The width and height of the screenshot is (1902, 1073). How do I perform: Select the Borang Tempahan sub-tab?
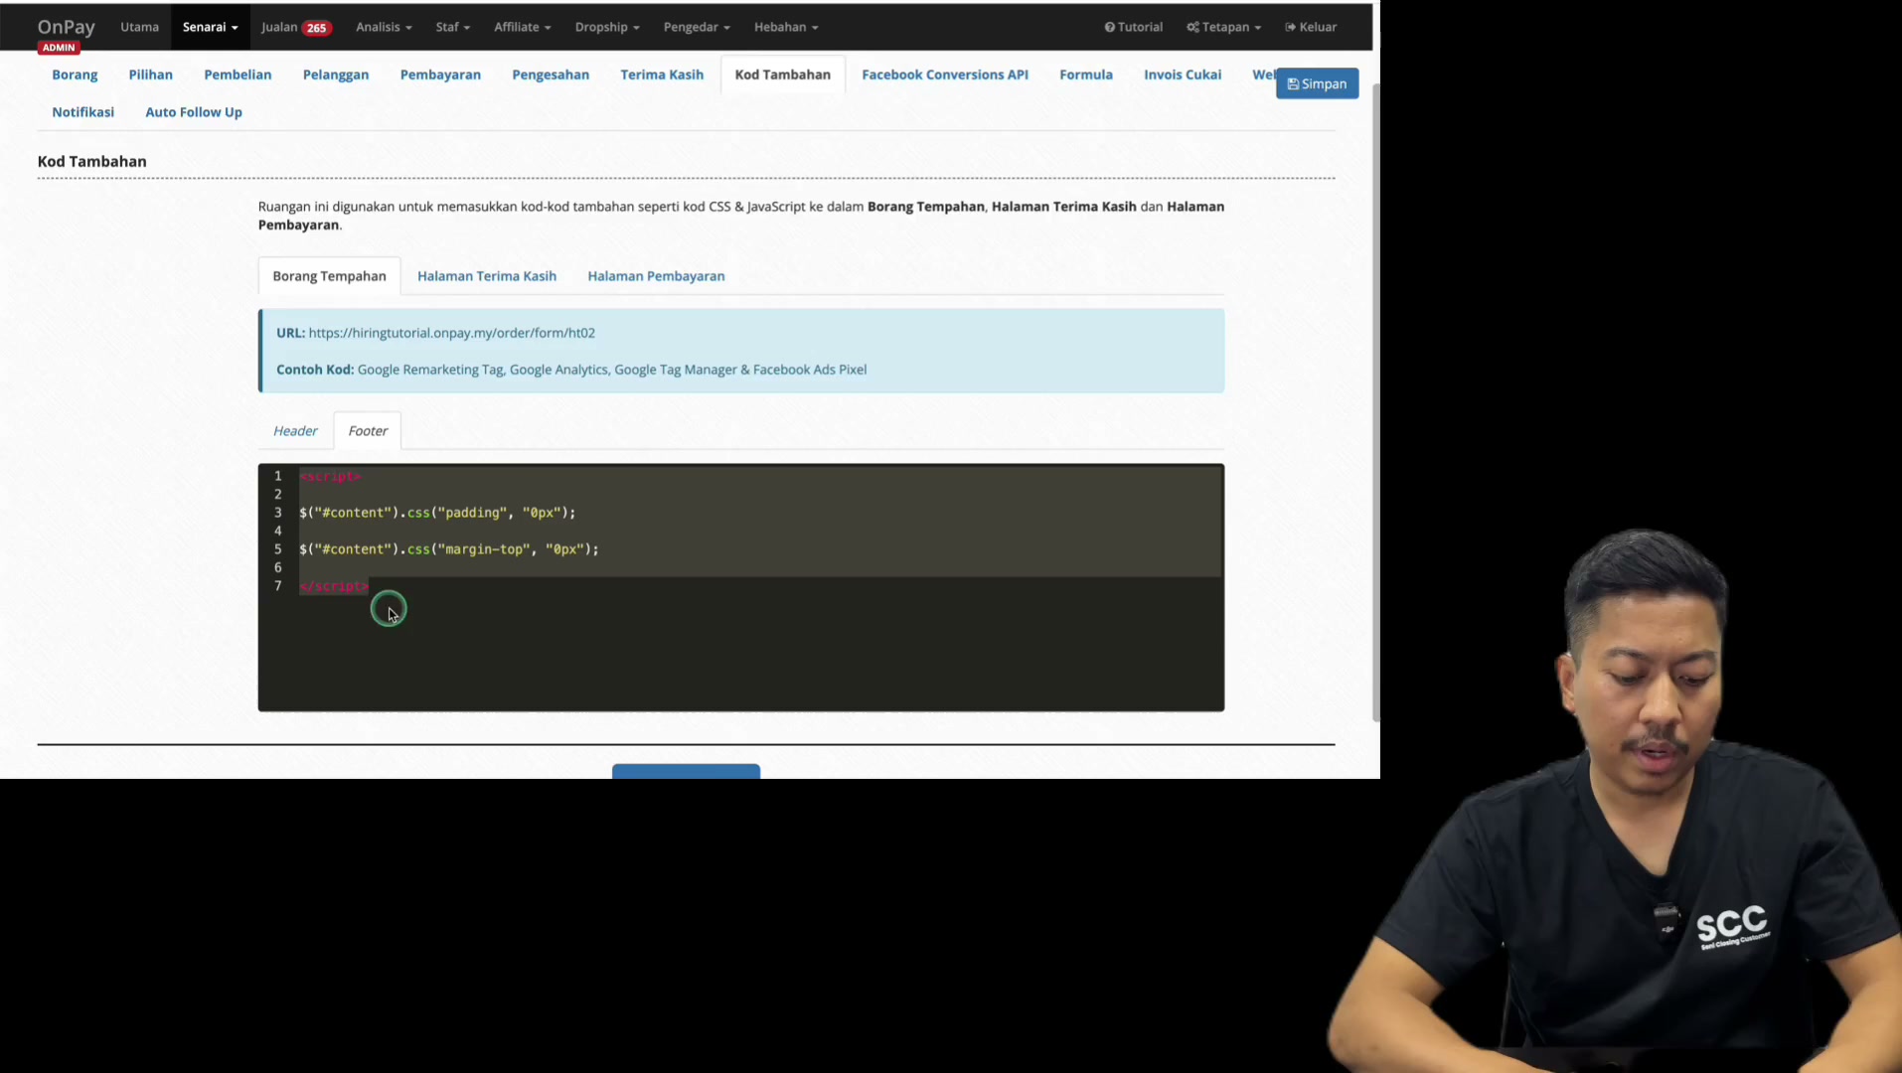(x=329, y=276)
